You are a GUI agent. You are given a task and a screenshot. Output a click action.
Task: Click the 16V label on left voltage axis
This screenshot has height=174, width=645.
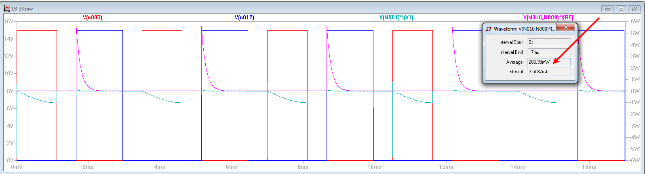click(x=8, y=21)
